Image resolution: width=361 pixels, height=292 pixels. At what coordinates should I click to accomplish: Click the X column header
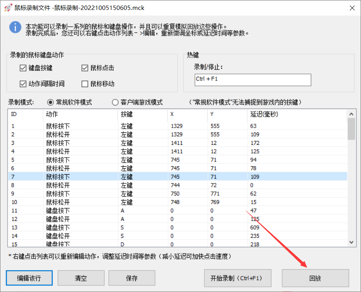[188, 114]
